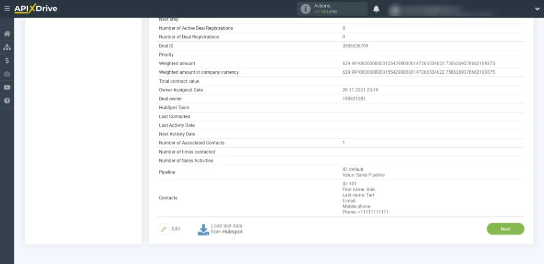Viewport: 544px width, 264px height.
Task: Click the Edit pencil button
Action: (x=164, y=229)
